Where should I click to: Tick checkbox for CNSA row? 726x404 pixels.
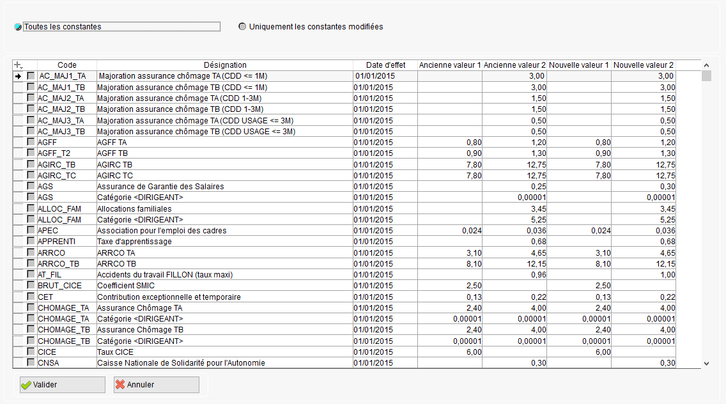click(x=31, y=362)
